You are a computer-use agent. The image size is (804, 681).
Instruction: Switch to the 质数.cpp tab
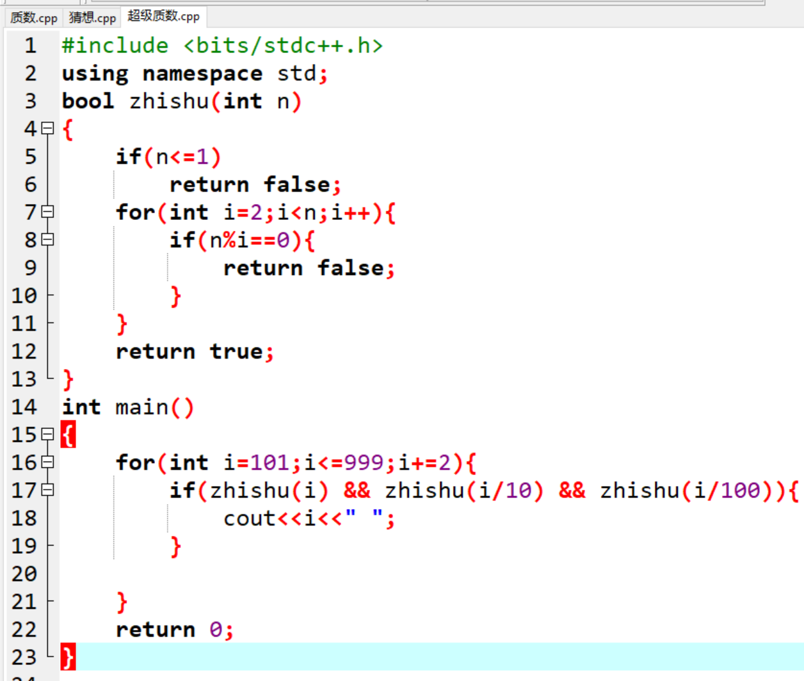tap(33, 17)
